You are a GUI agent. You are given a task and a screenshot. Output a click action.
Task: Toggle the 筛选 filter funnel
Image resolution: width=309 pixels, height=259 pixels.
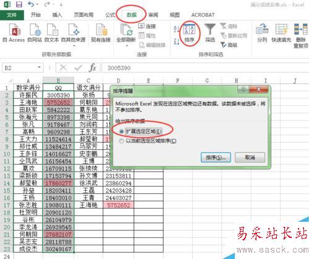(210, 33)
